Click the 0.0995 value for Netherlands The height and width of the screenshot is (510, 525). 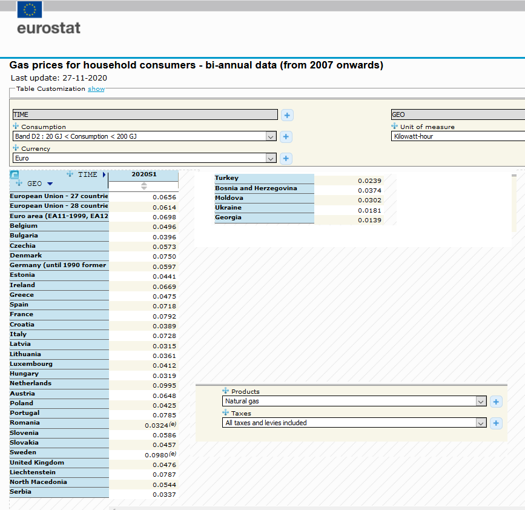164,385
